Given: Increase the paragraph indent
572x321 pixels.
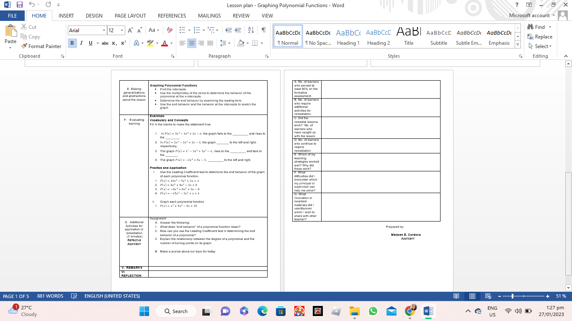Looking at the screenshot, I should pos(239,31).
